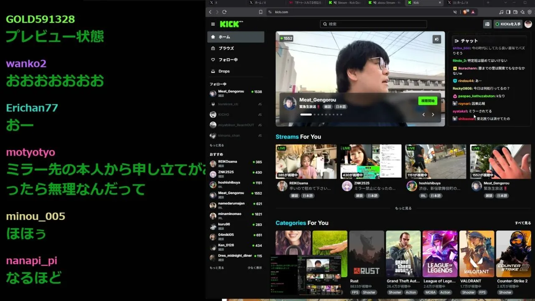Open the Kick hamburger menu
Image resolution: width=535 pixels, height=301 pixels.
(213, 24)
